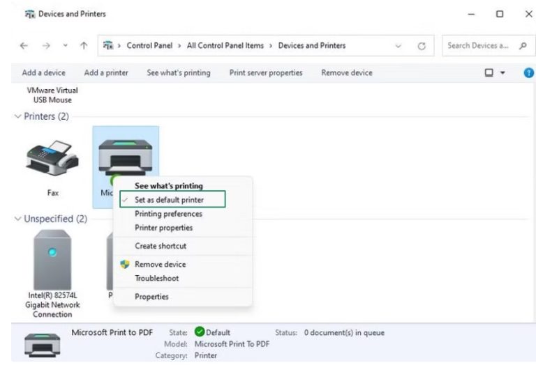The height and width of the screenshot is (365, 536).
Task: Select Remove device in context menu
Action: click(160, 264)
